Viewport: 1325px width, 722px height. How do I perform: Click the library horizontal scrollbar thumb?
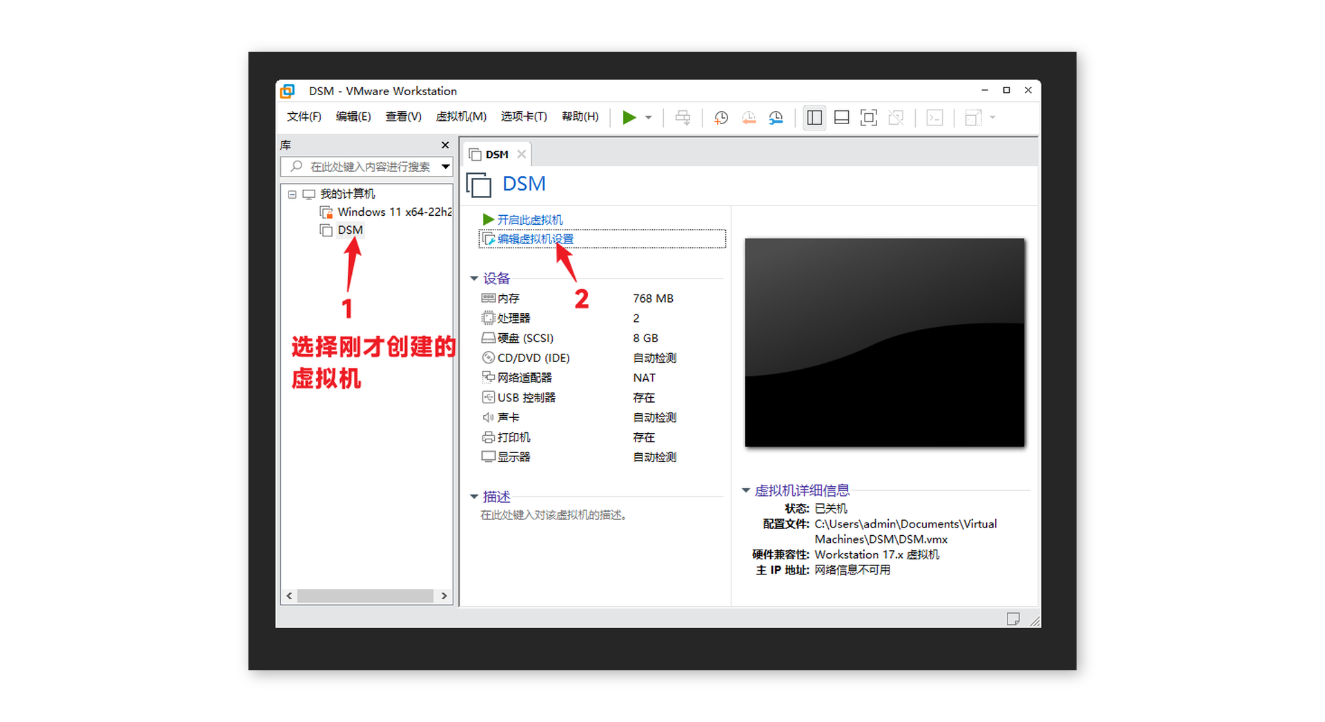(x=365, y=596)
